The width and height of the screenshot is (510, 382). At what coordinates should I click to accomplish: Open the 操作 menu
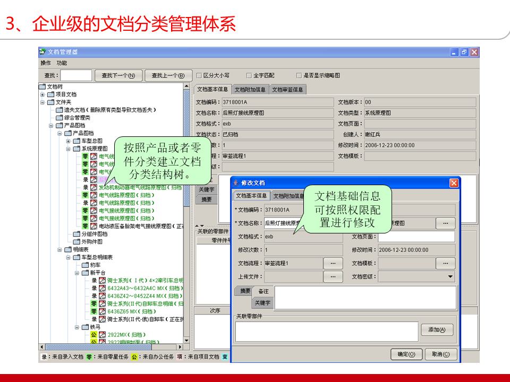tap(46, 63)
